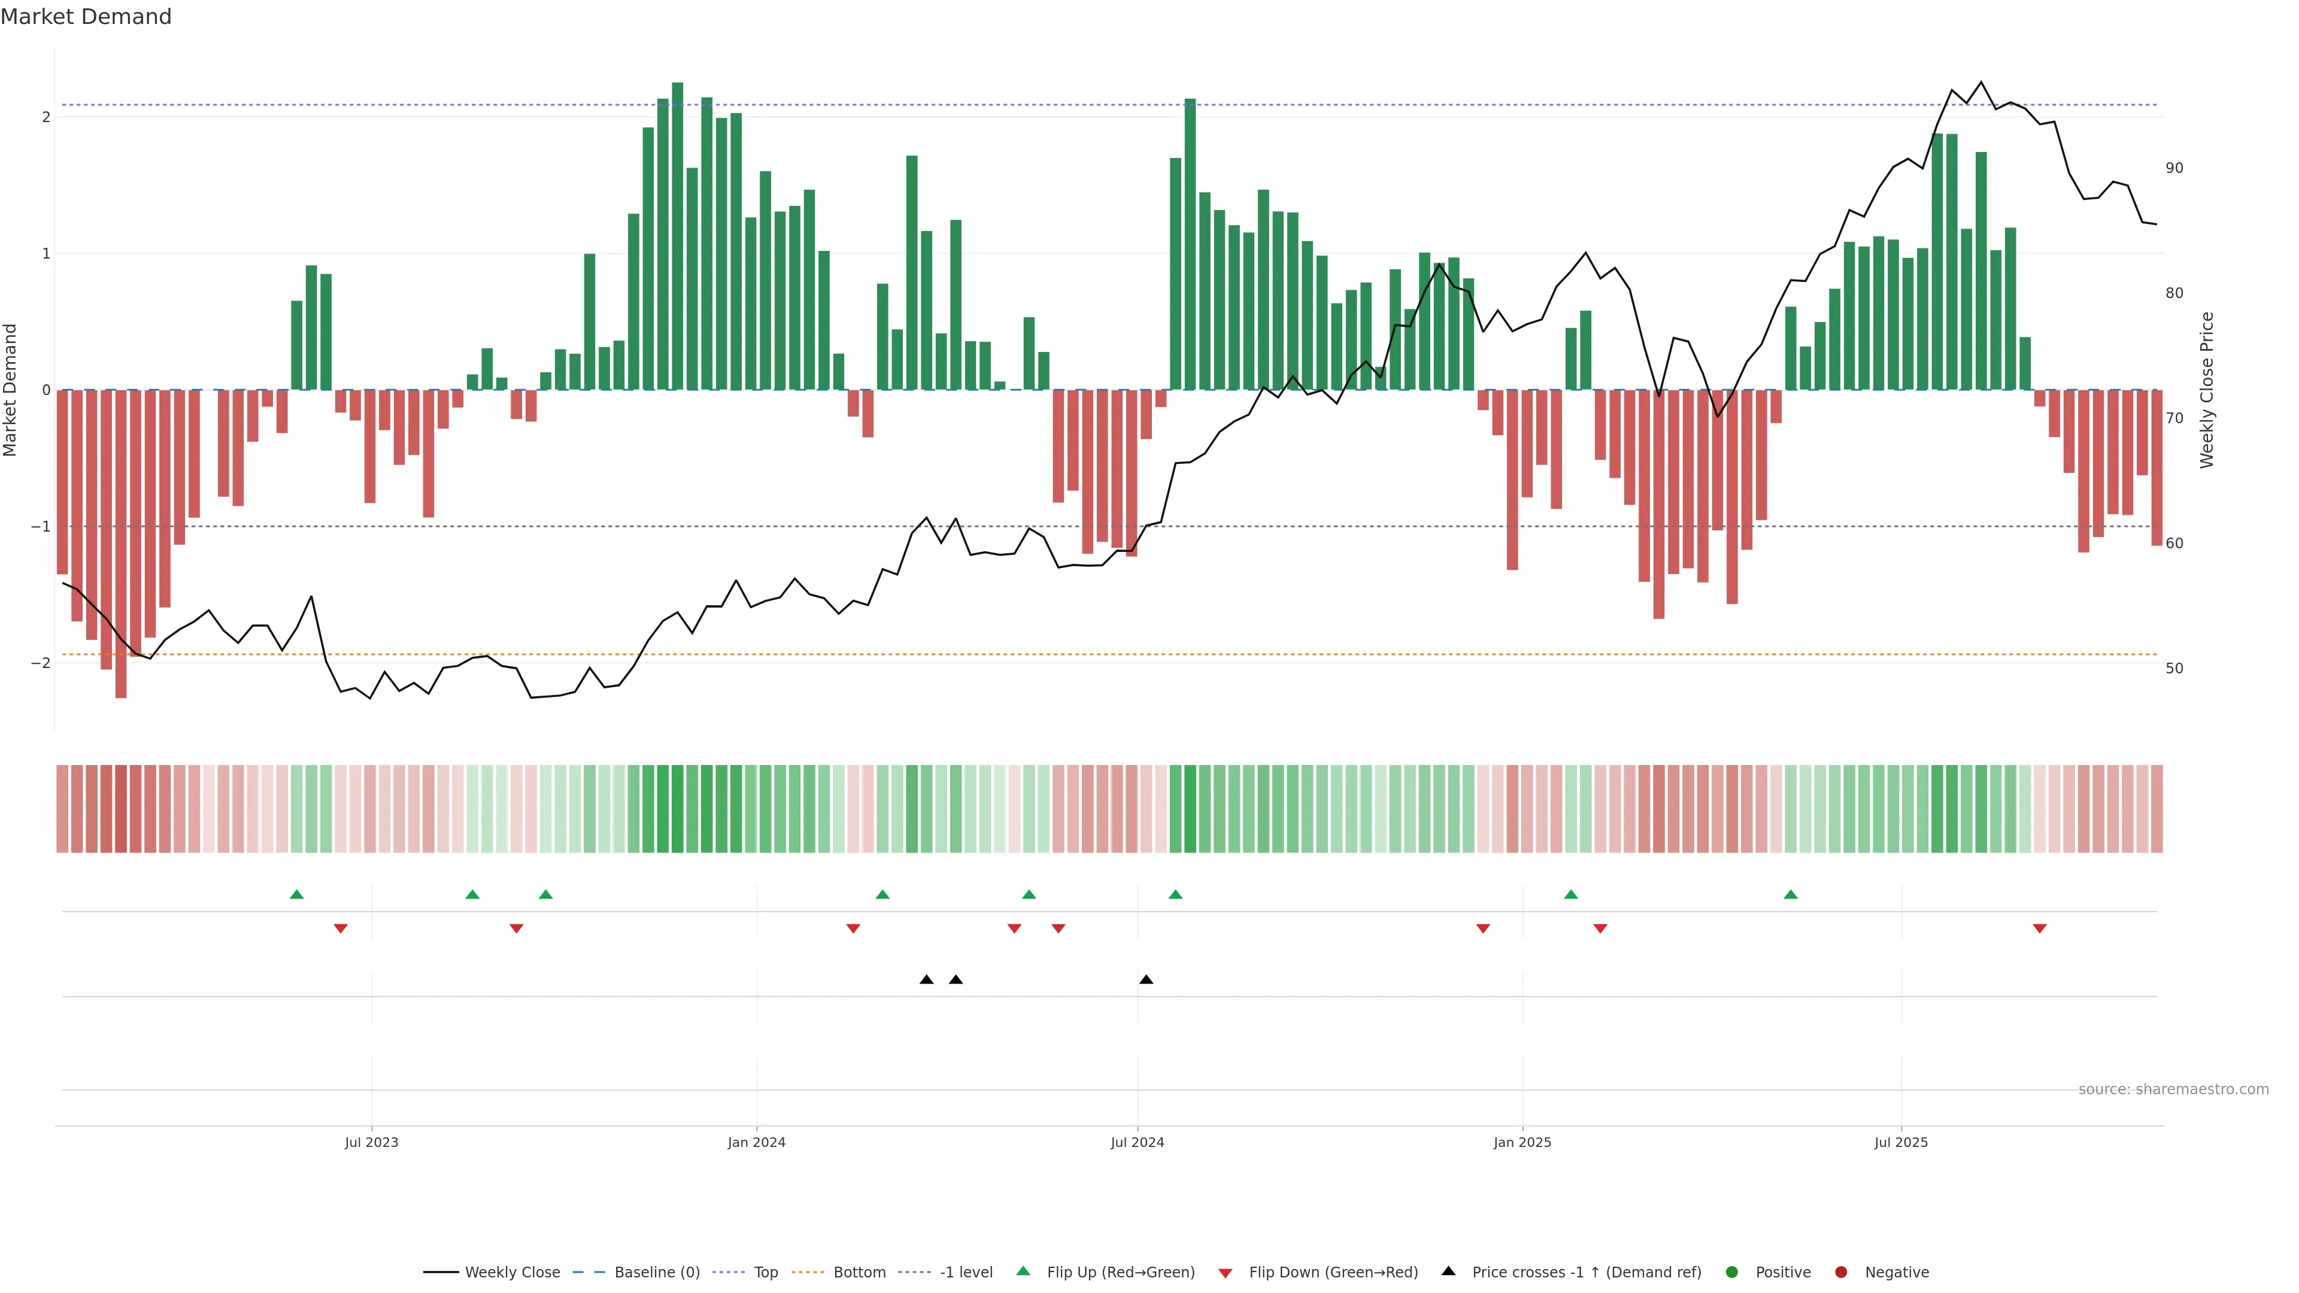Toggle the -1 level legend entry

[x=966, y=1273]
